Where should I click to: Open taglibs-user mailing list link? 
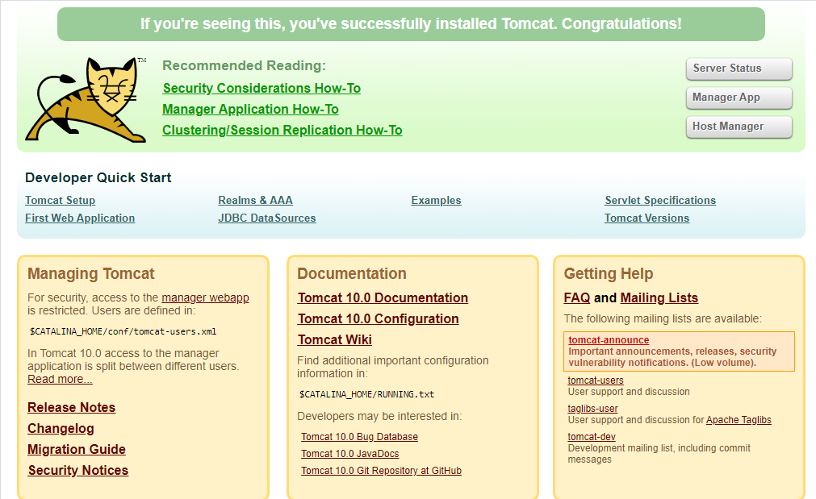click(x=592, y=409)
